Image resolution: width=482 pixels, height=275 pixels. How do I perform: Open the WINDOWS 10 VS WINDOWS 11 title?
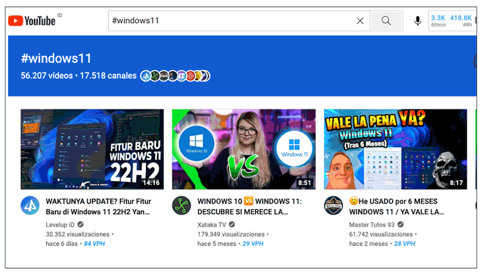250,206
